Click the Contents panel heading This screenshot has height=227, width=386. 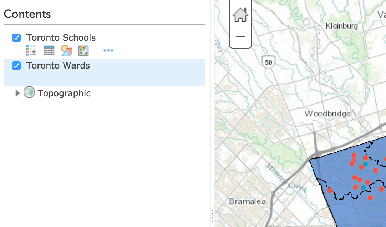(x=27, y=14)
